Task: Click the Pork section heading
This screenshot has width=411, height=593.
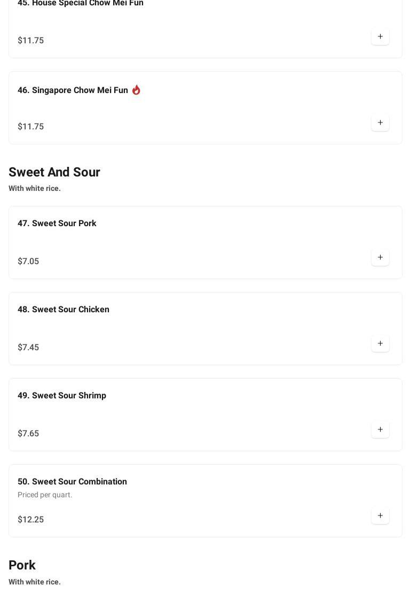Action: 22,565
